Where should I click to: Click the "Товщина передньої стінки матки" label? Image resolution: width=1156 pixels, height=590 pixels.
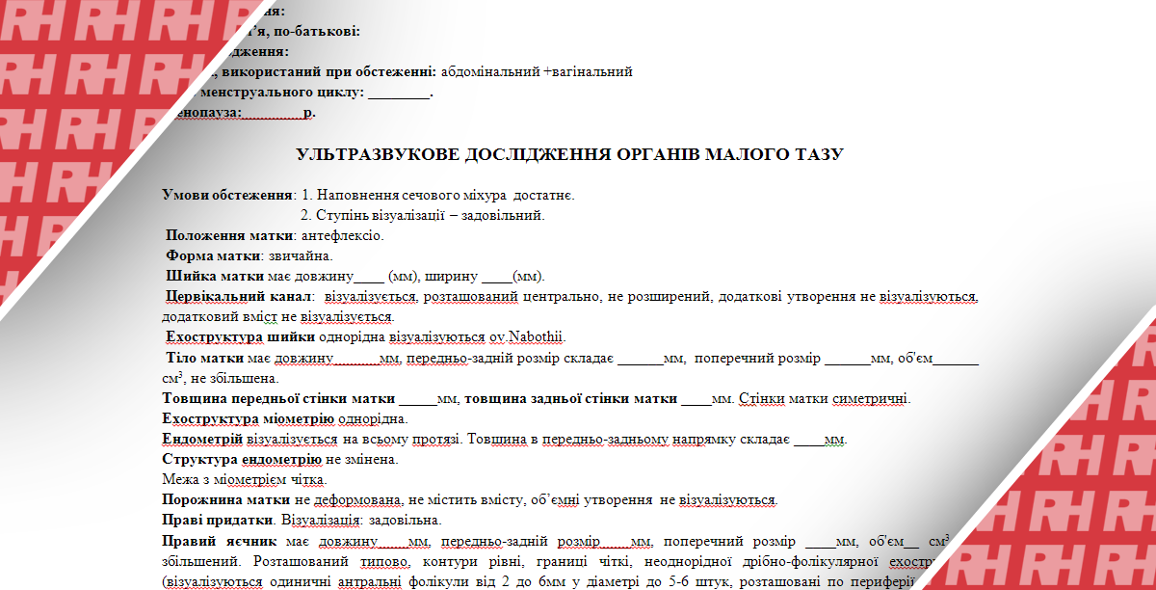(278, 398)
